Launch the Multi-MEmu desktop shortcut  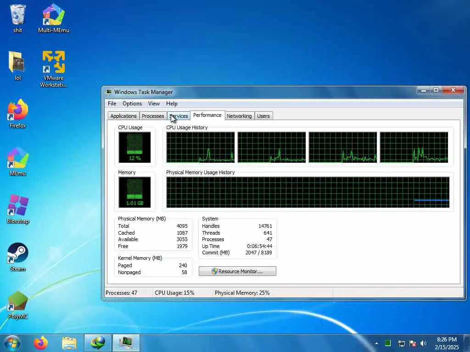tap(53, 17)
